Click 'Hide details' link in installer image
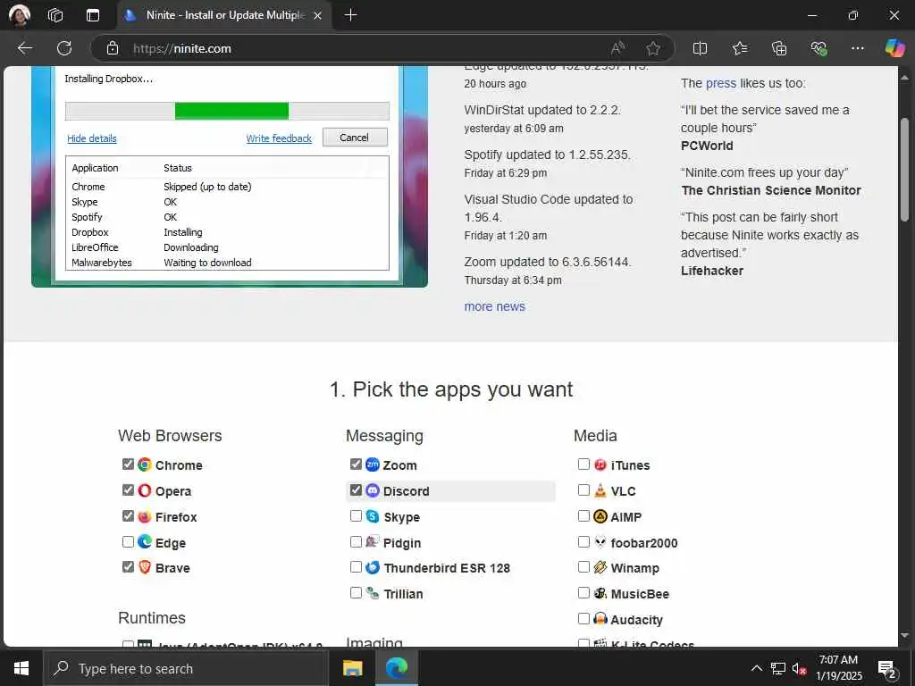The width and height of the screenshot is (915, 686). tap(92, 138)
